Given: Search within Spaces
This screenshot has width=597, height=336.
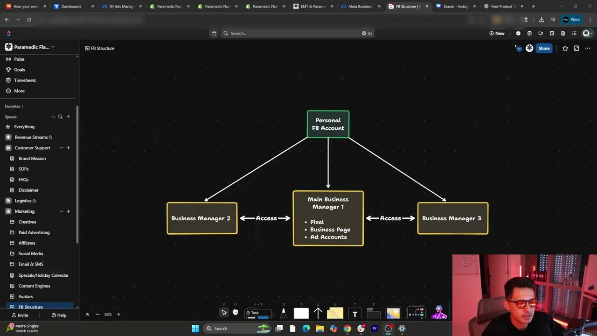Looking at the screenshot, I should 60,117.
